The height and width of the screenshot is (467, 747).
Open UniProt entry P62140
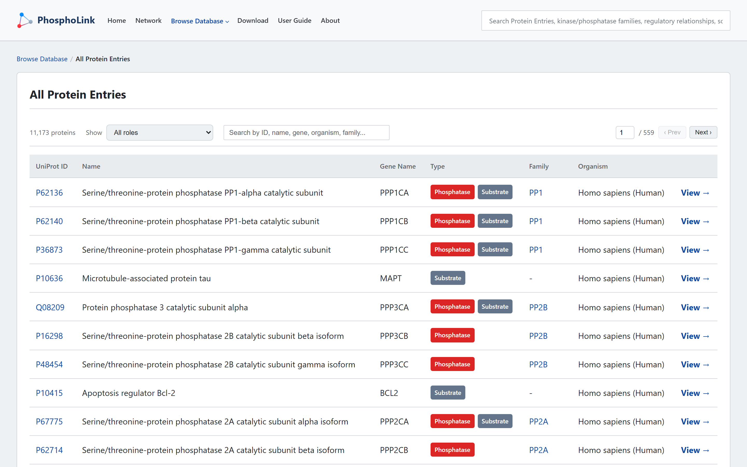pos(49,221)
